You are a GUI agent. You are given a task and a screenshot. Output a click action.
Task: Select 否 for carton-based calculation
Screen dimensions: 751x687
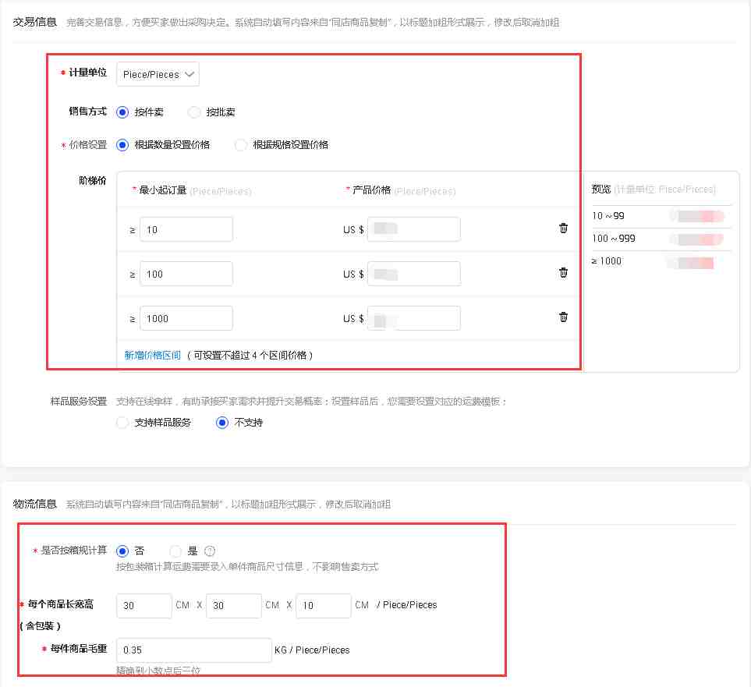[x=122, y=551]
